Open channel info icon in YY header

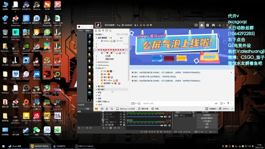(151, 25)
